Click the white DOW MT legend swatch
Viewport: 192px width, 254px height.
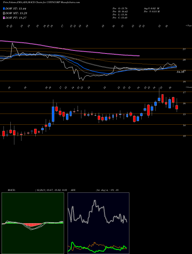pyautogui.click(x=4, y=13)
